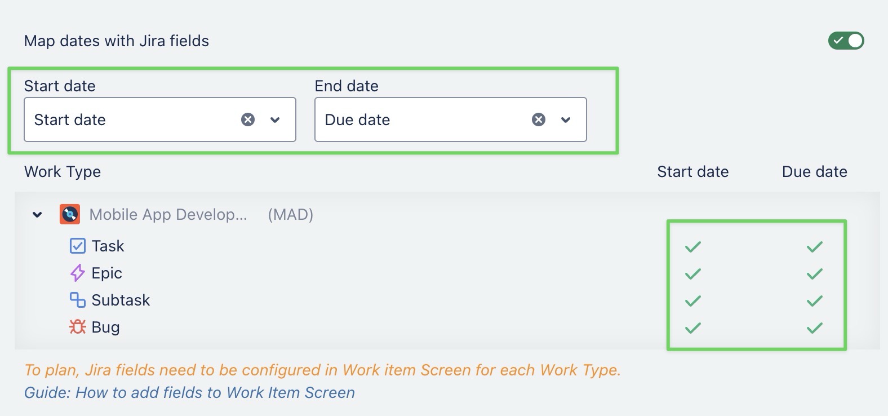Open the End date dropdown arrow
Image resolution: width=888 pixels, height=416 pixels.
point(566,120)
